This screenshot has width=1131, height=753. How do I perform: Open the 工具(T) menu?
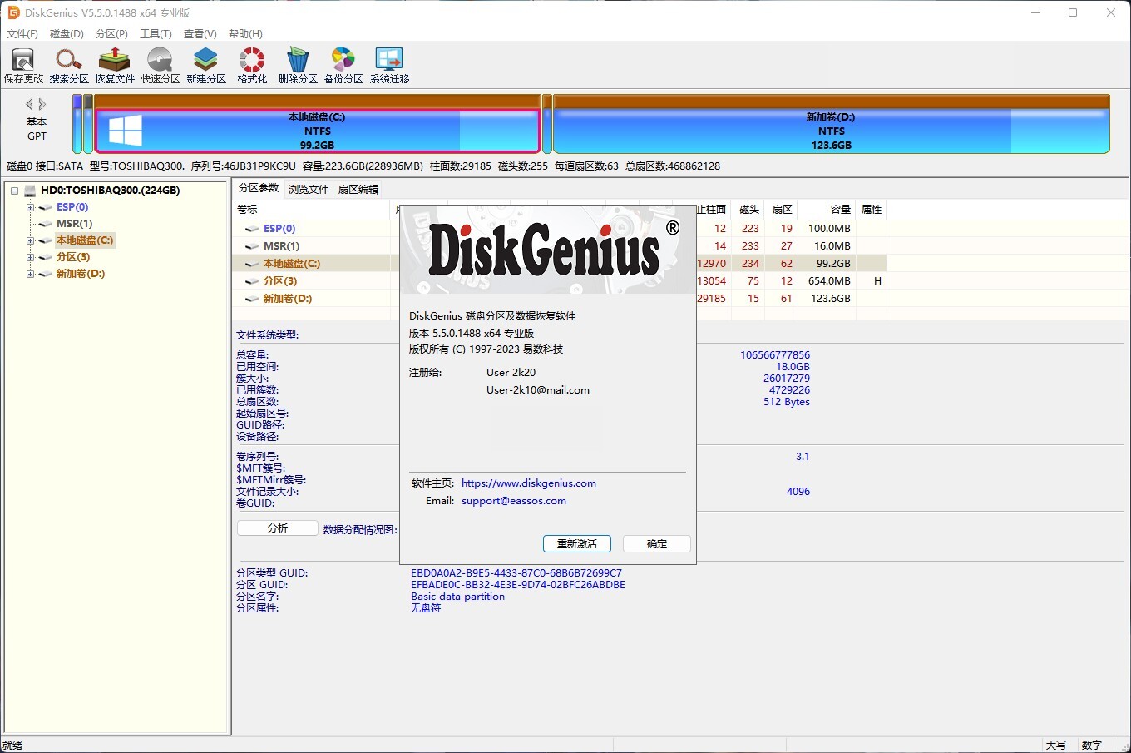tap(156, 34)
